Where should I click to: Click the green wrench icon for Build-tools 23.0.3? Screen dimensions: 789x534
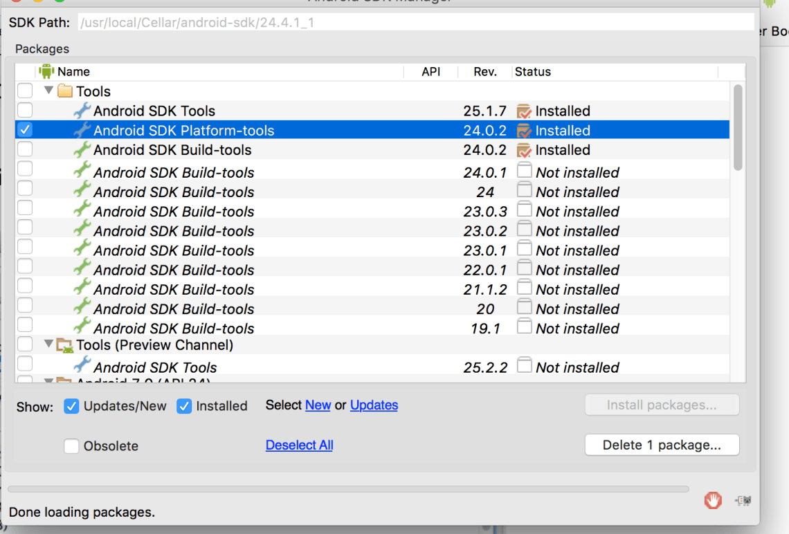pyautogui.click(x=82, y=211)
